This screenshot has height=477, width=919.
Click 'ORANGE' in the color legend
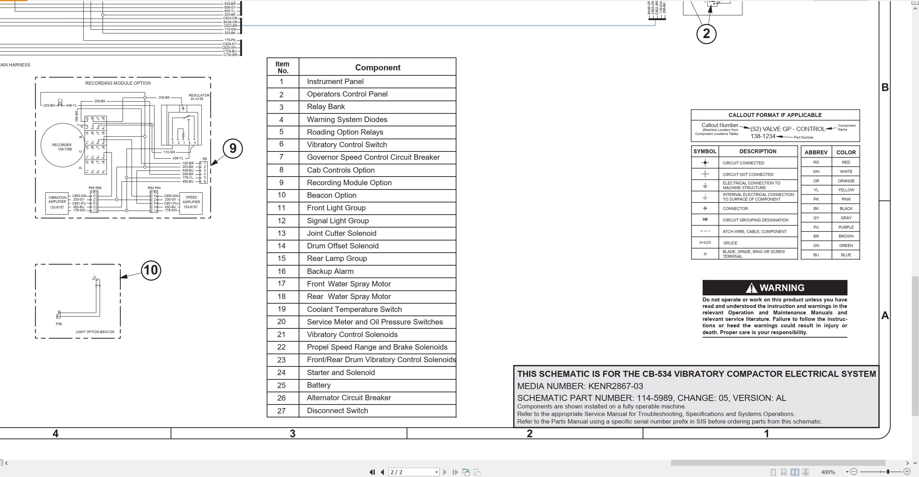click(846, 181)
